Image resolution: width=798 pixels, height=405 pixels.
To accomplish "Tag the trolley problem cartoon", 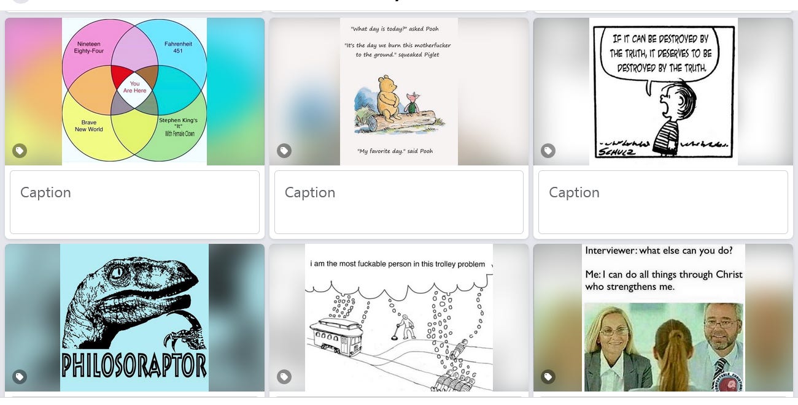I will point(284,377).
